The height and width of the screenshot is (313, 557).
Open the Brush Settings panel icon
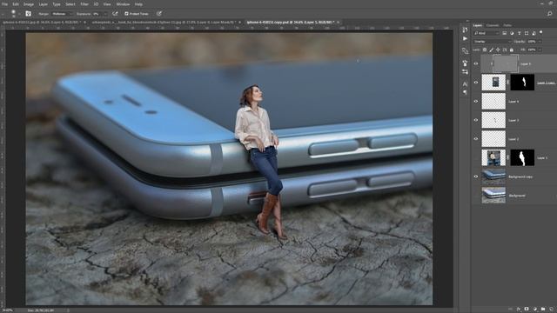(x=465, y=63)
